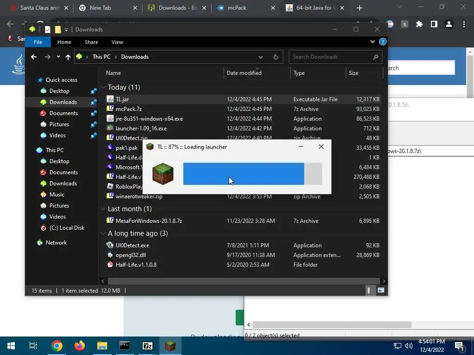Switch to large icons view layout
This screenshot has height=355, width=474.
(x=381, y=290)
